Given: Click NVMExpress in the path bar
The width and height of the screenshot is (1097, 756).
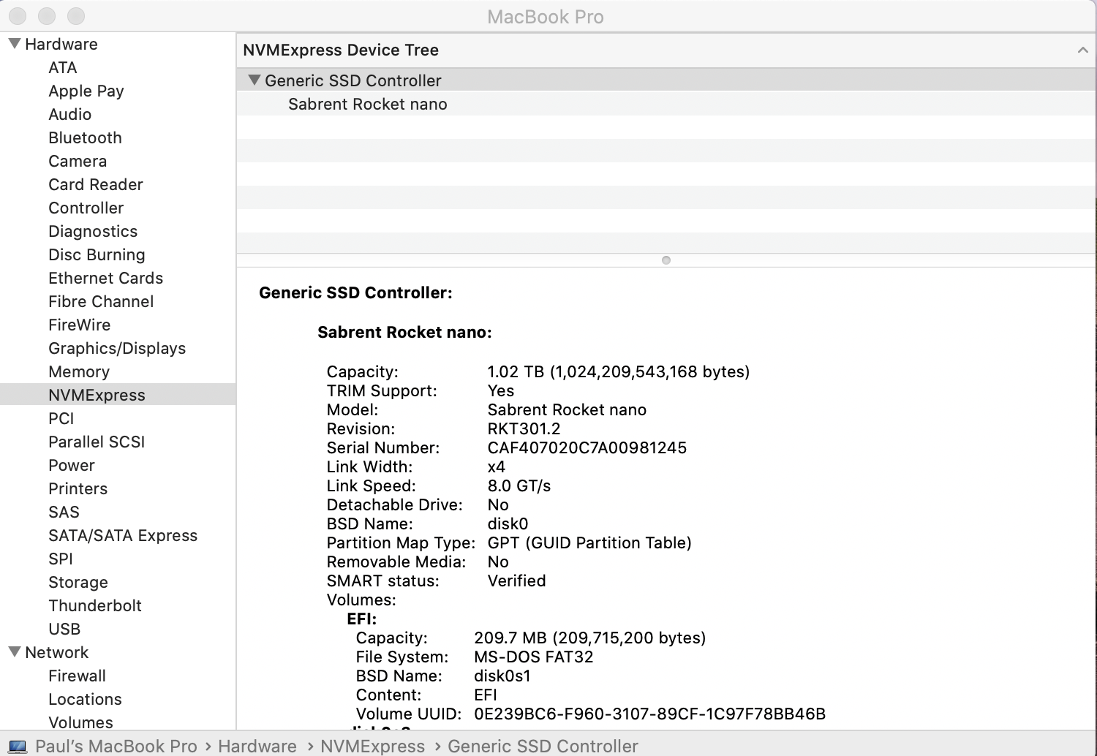Looking at the screenshot, I should point(372,746).
